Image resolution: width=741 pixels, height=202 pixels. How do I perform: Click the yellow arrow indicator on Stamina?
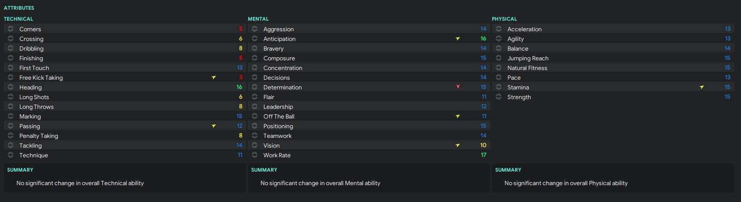[702, 87]
